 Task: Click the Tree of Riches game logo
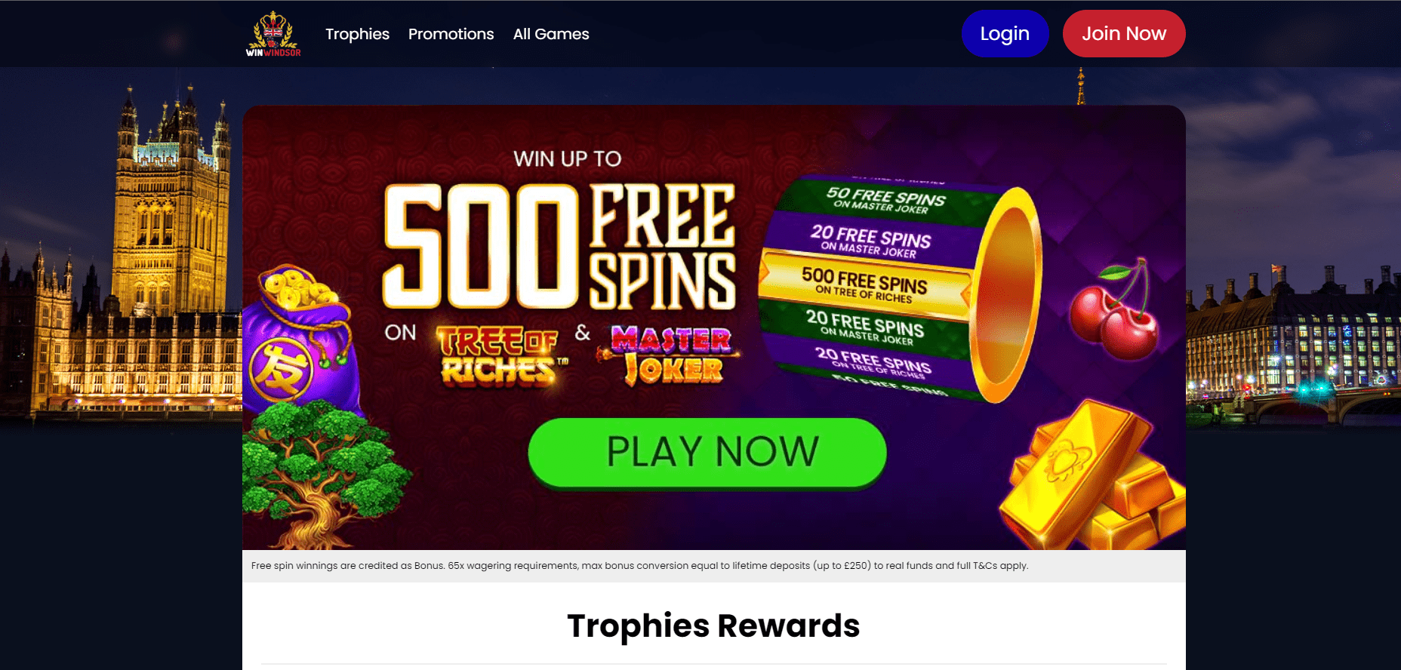(501, 355)
